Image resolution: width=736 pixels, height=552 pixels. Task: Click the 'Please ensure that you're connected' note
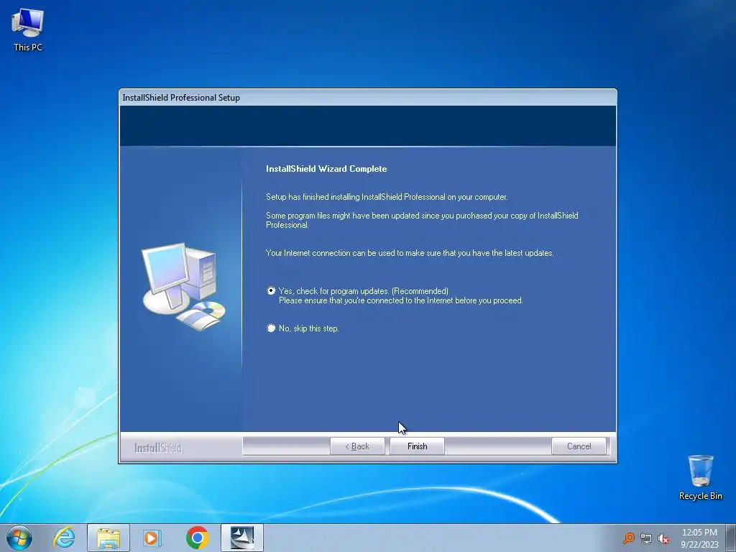point(401,300)
